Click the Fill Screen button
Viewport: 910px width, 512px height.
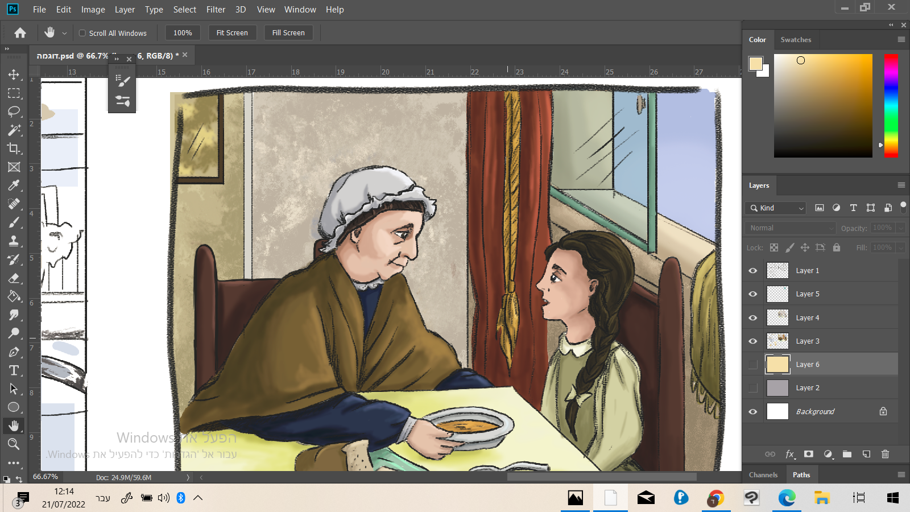click(288, 33)
